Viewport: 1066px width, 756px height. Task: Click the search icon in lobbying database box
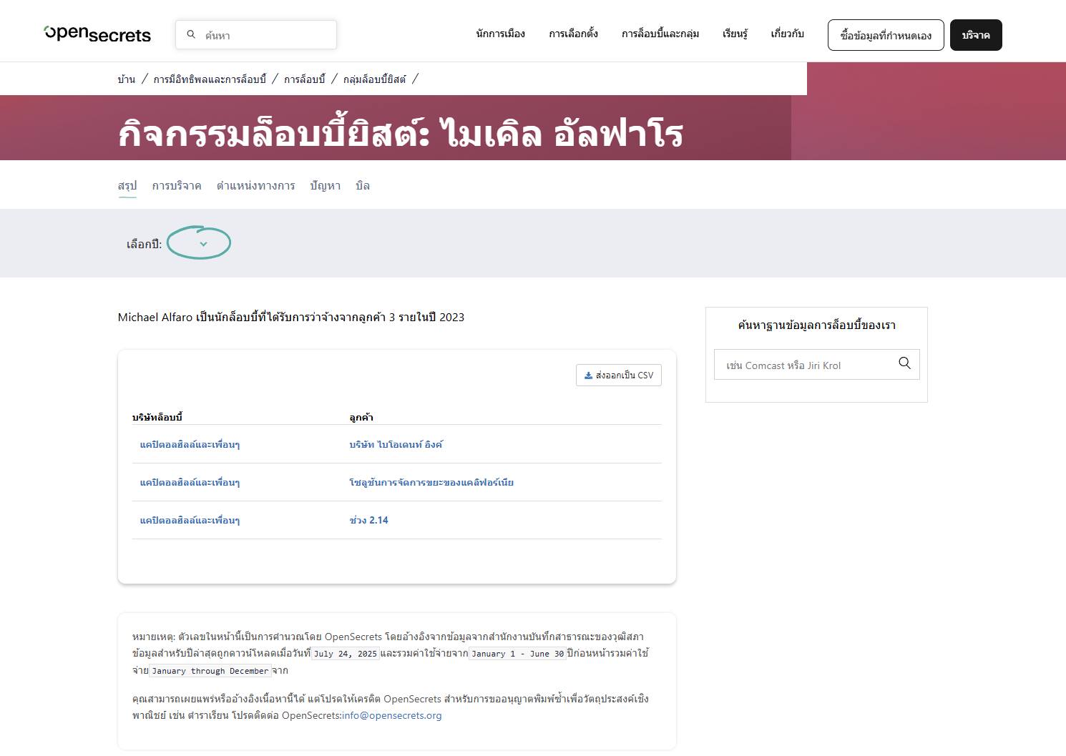point(904,363)
